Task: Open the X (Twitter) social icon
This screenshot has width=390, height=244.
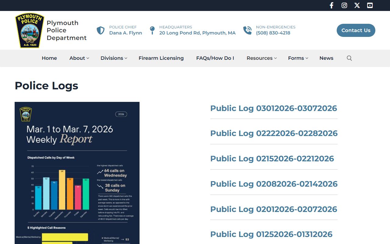Action: [x=357, y=5]
